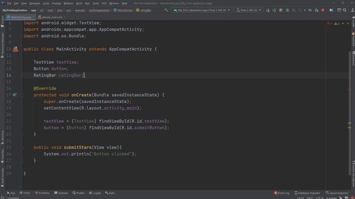Open the Run tool window button
Image resolution: width=355 pixels, height=199 pixels.
click(11, 193)
